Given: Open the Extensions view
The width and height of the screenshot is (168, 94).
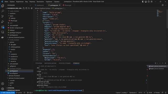Looking at the screenshot, I should pos(3,27).
